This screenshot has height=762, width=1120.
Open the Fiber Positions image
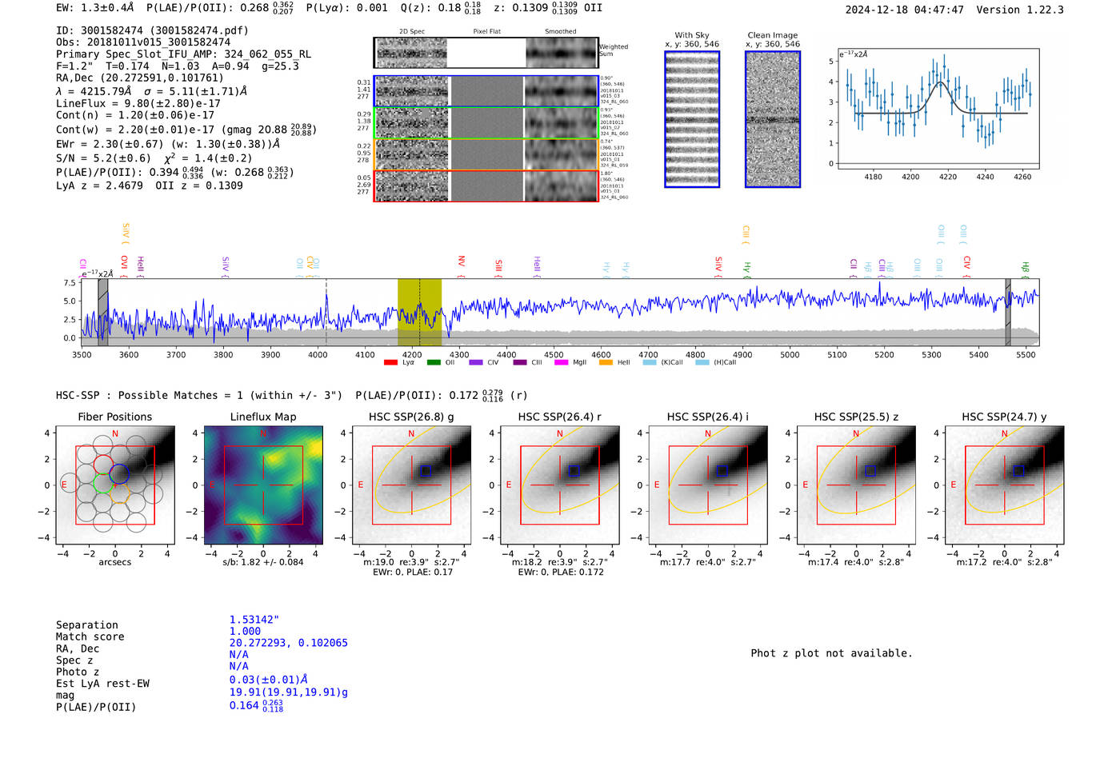115,485
